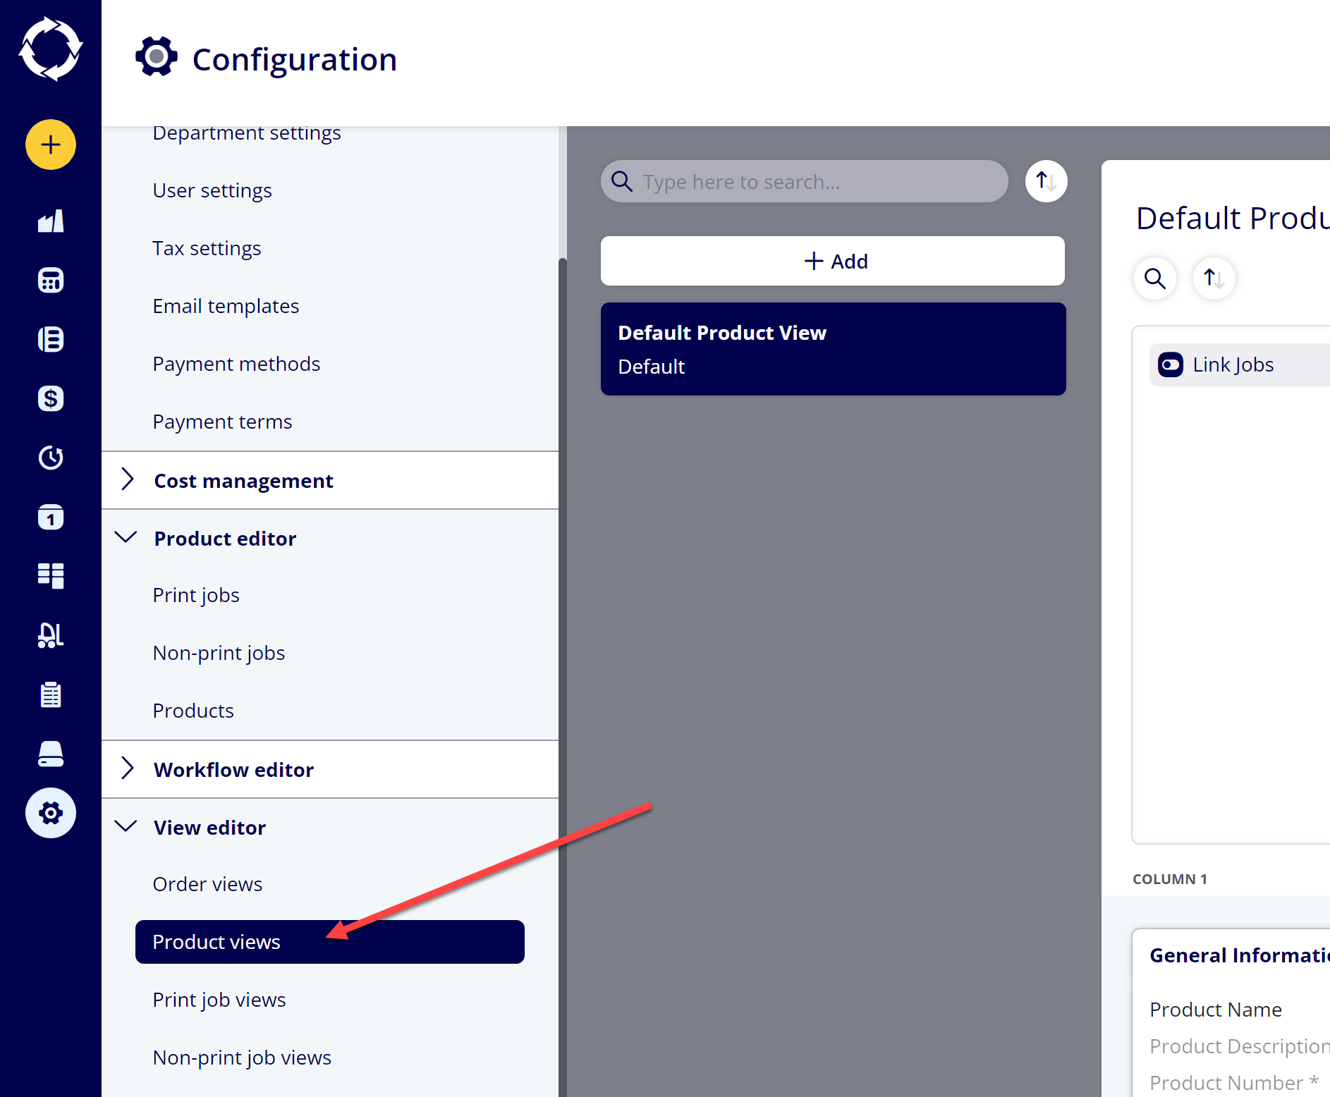The image size is (1330, 1097).
Task: Open the Email templates settings
Action: 226,306
